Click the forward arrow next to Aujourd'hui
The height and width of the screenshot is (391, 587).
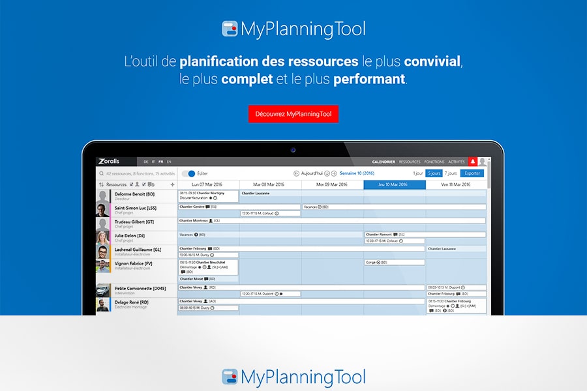335,173
